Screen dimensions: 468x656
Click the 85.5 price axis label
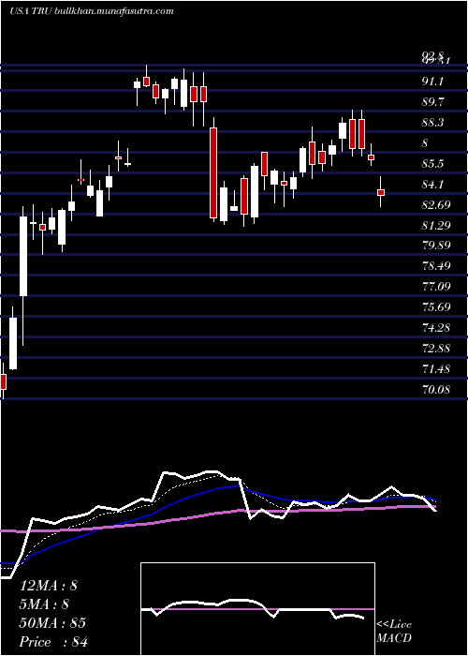pos(432,164)
